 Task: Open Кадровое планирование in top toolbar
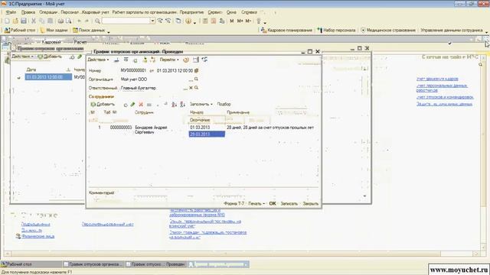[x=286, y=31]
